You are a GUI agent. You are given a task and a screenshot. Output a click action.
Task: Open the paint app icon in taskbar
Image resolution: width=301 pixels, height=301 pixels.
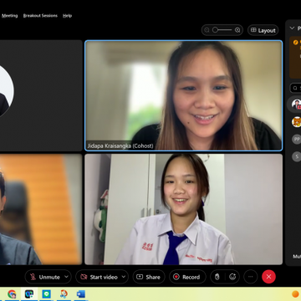(64, 294)
